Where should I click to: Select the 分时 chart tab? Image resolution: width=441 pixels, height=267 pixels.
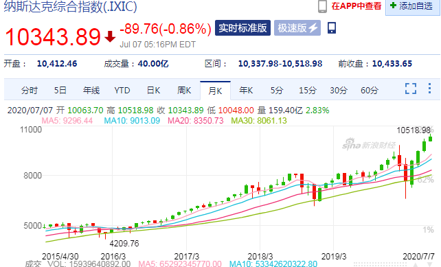point(30,91)
